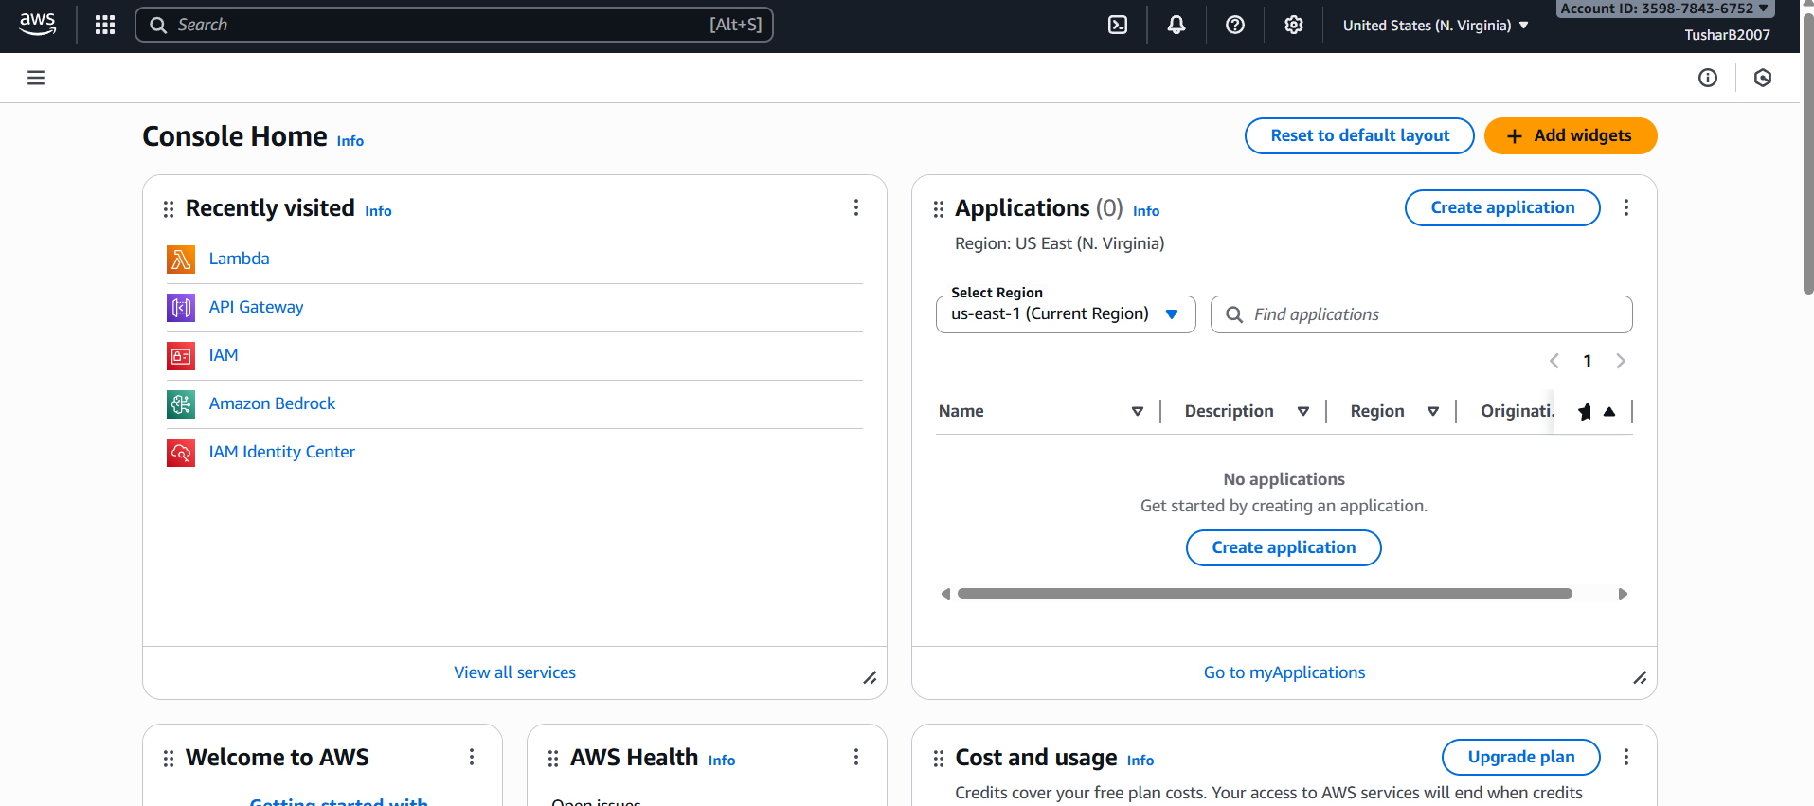Open Welcome to AWS widget options menu
Image resolution: width=1814 pixels, height=806 pixels.
click(x=472, y=757)
